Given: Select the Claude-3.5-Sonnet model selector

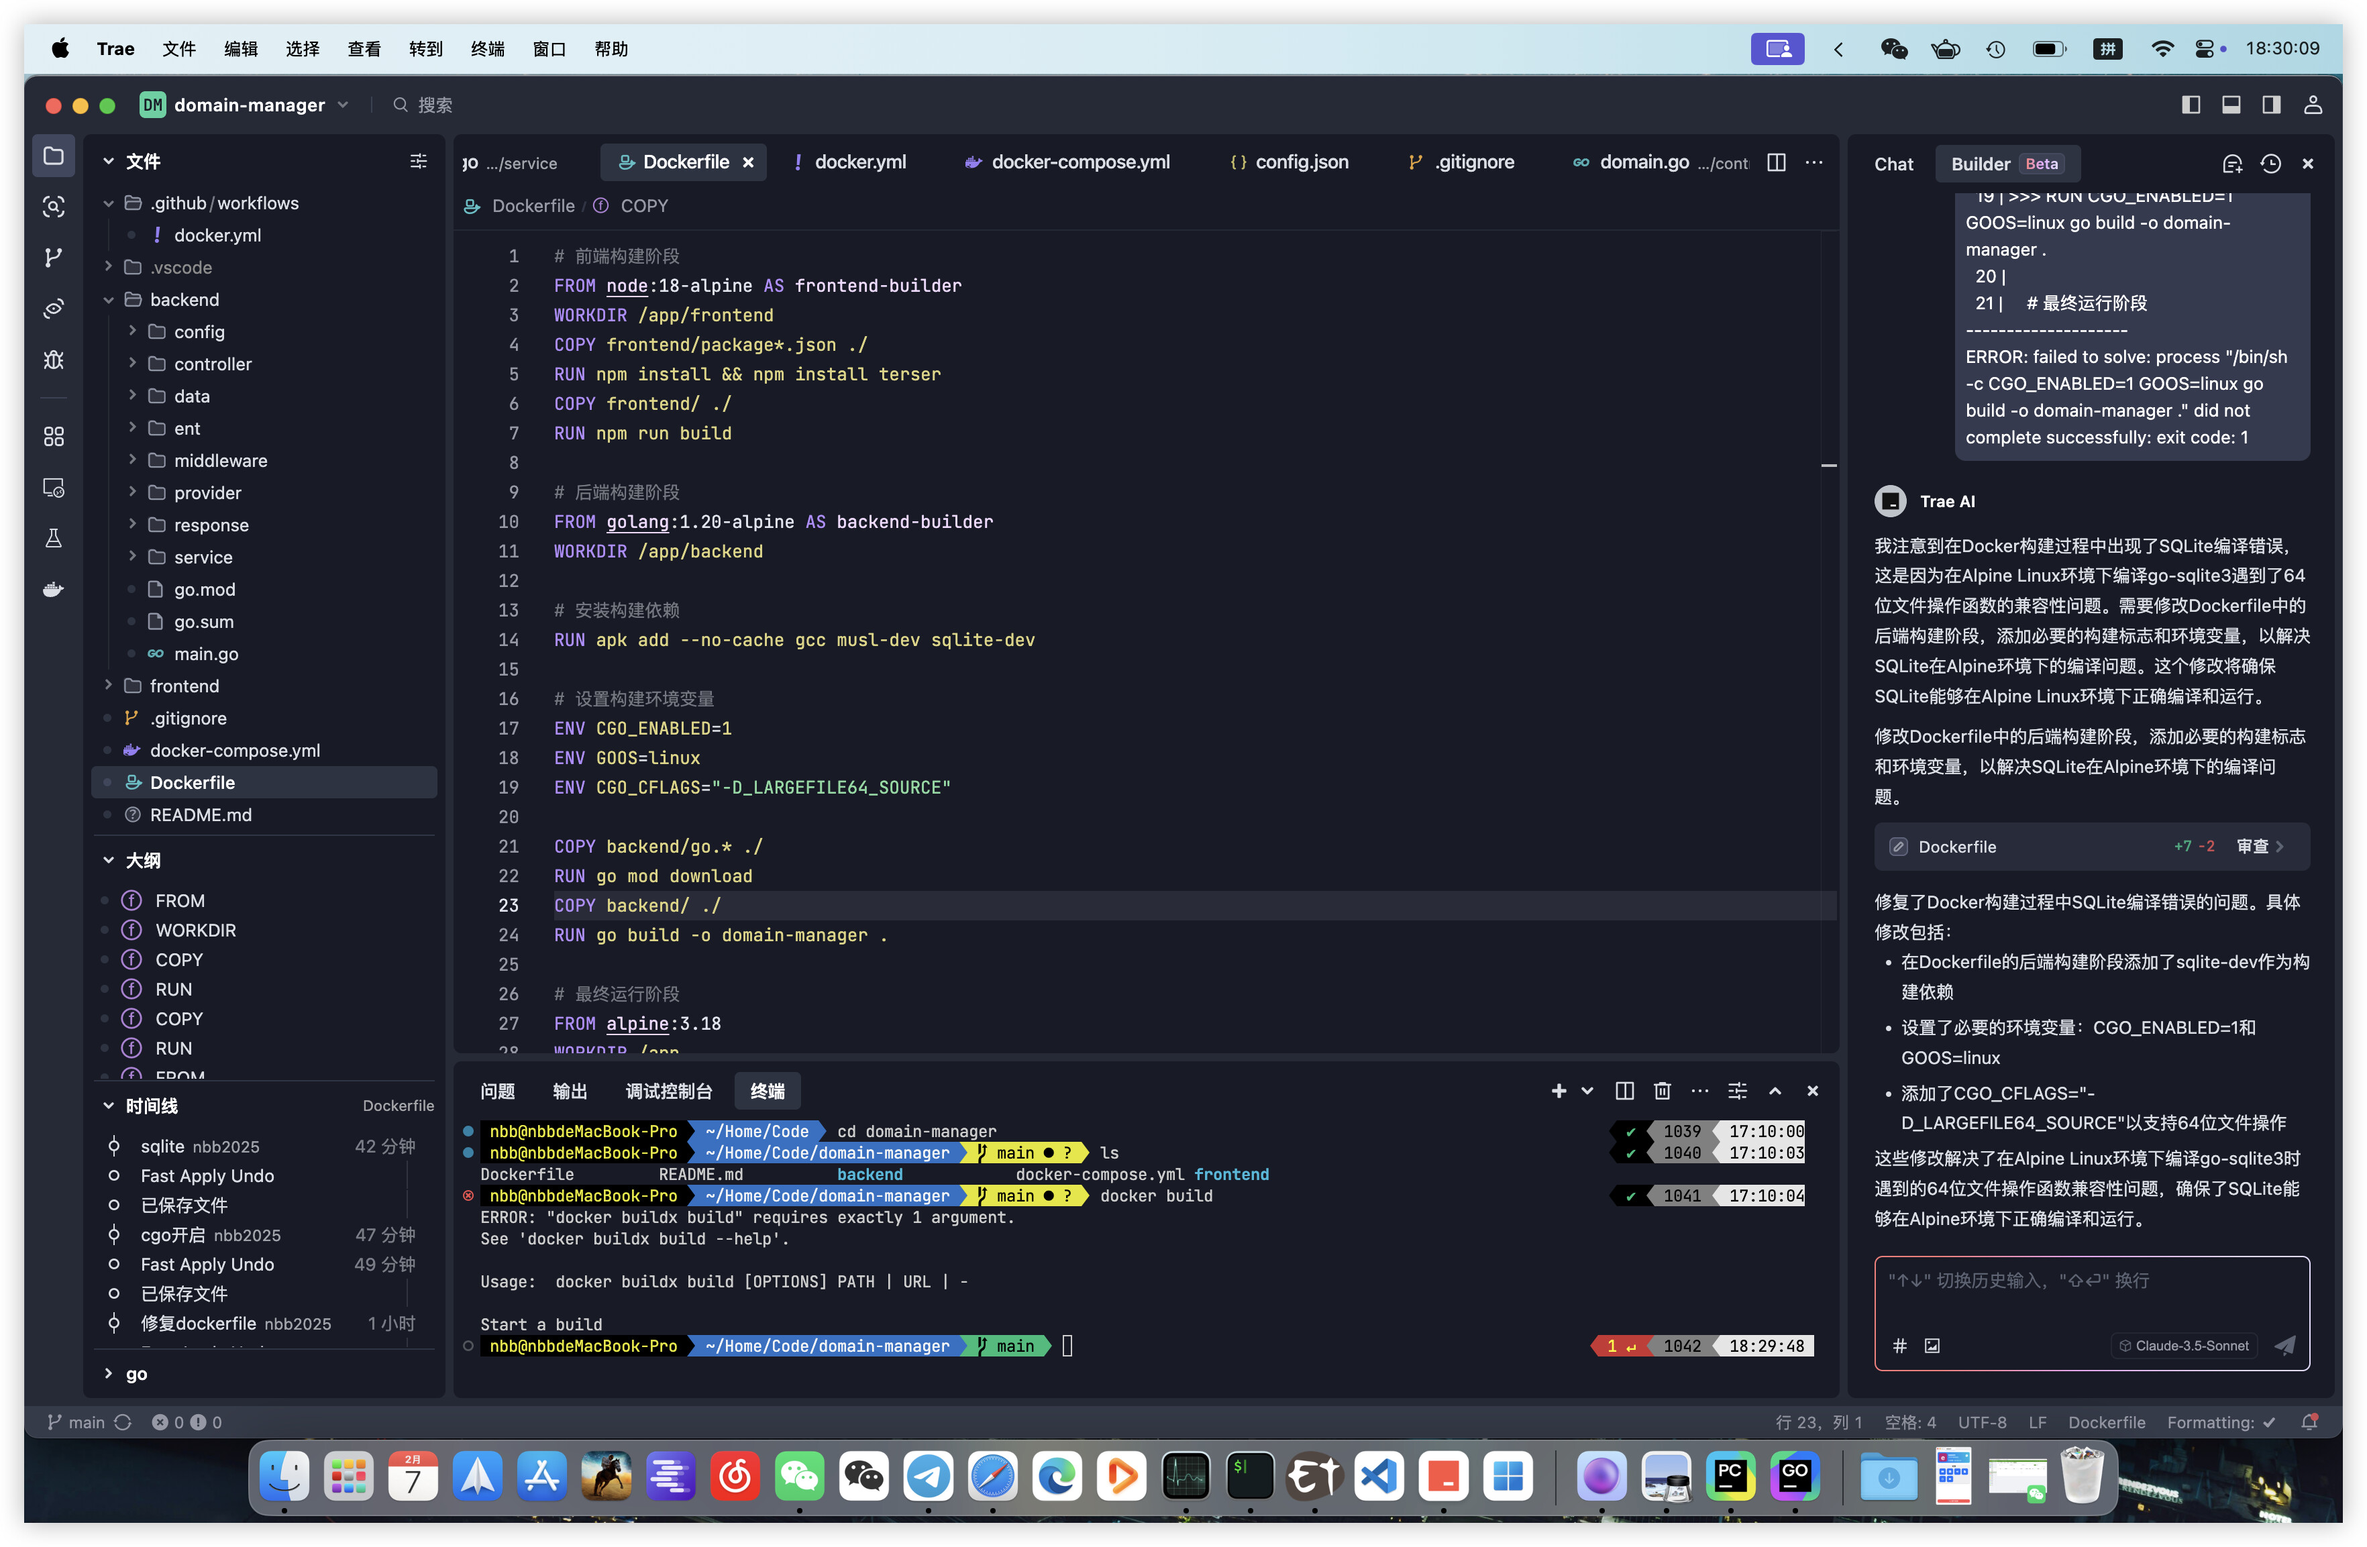Looking at the screenshot, I should click(2184, 1345).
